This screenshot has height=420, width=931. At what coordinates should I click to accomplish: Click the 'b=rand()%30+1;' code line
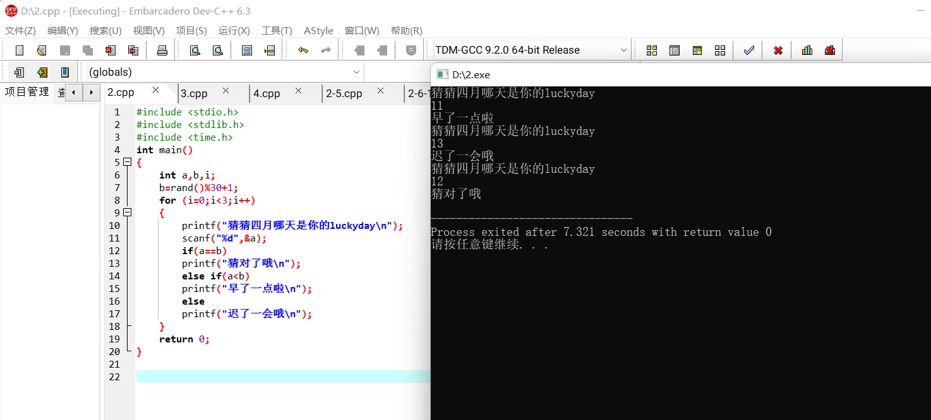coord(198,187)
